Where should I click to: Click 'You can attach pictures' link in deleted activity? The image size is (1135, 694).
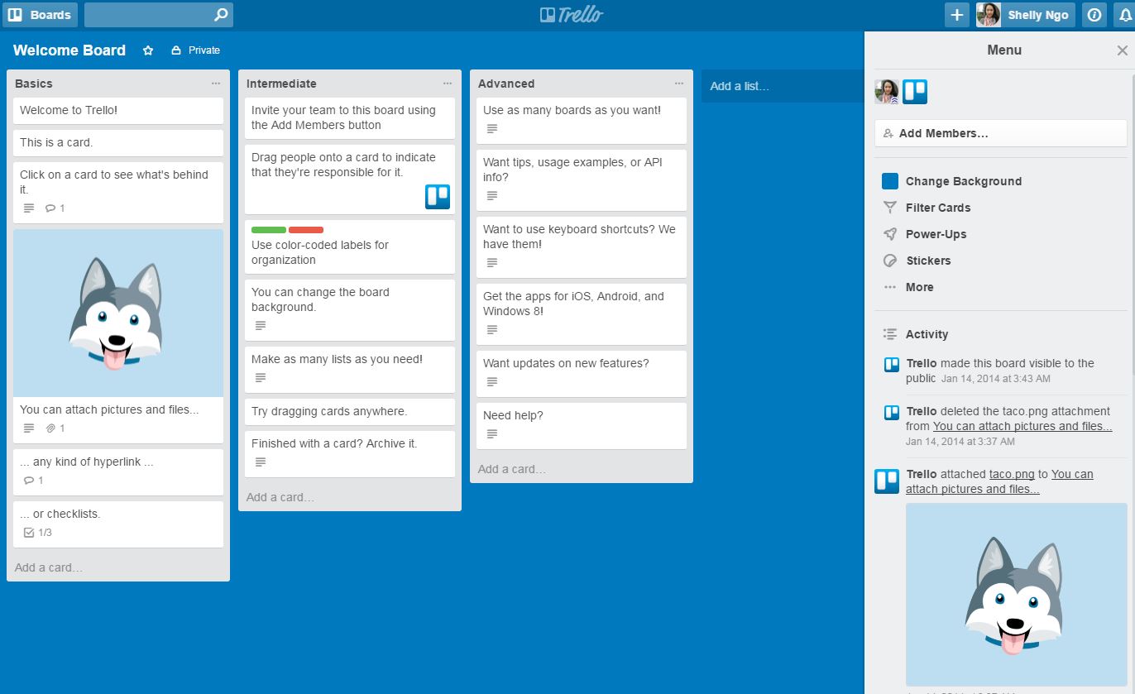(x=1022, y=426)
